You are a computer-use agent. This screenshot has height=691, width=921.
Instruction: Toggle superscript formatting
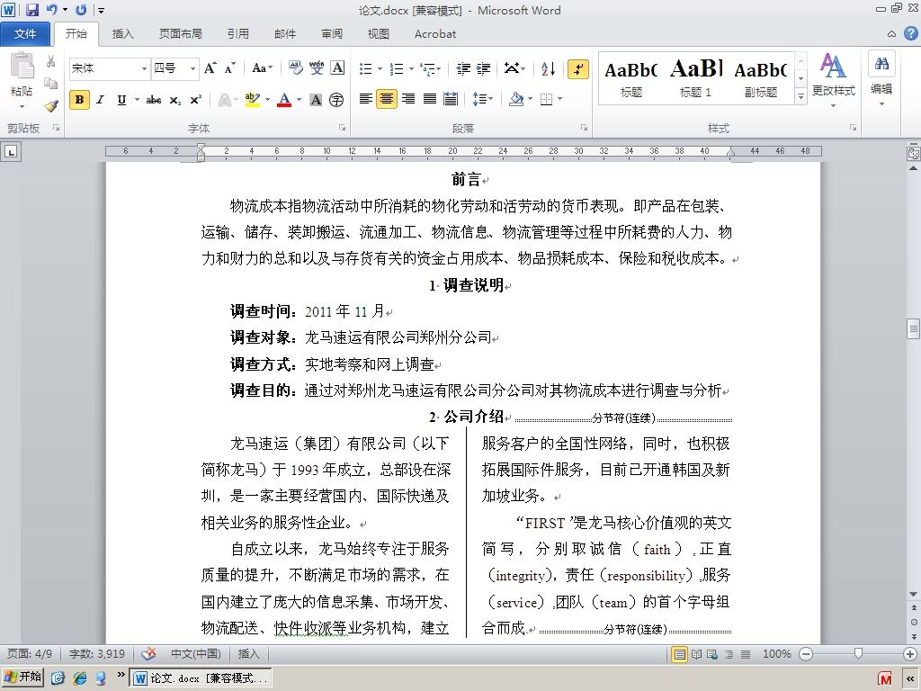(195, 100)
